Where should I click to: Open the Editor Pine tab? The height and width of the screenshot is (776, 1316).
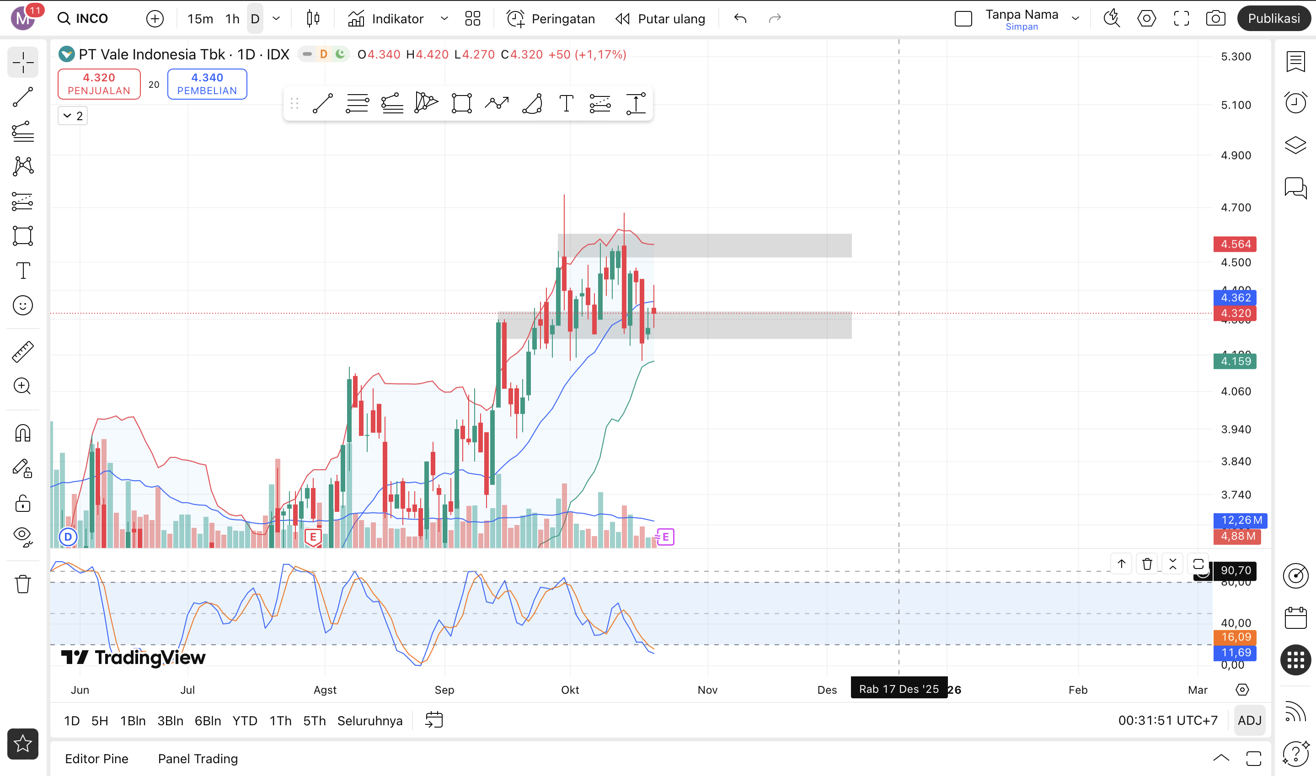coord(97,759)
